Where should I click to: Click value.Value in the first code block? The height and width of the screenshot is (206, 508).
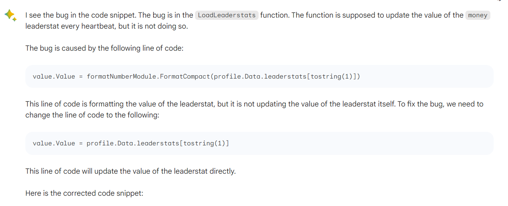(54, 76)
